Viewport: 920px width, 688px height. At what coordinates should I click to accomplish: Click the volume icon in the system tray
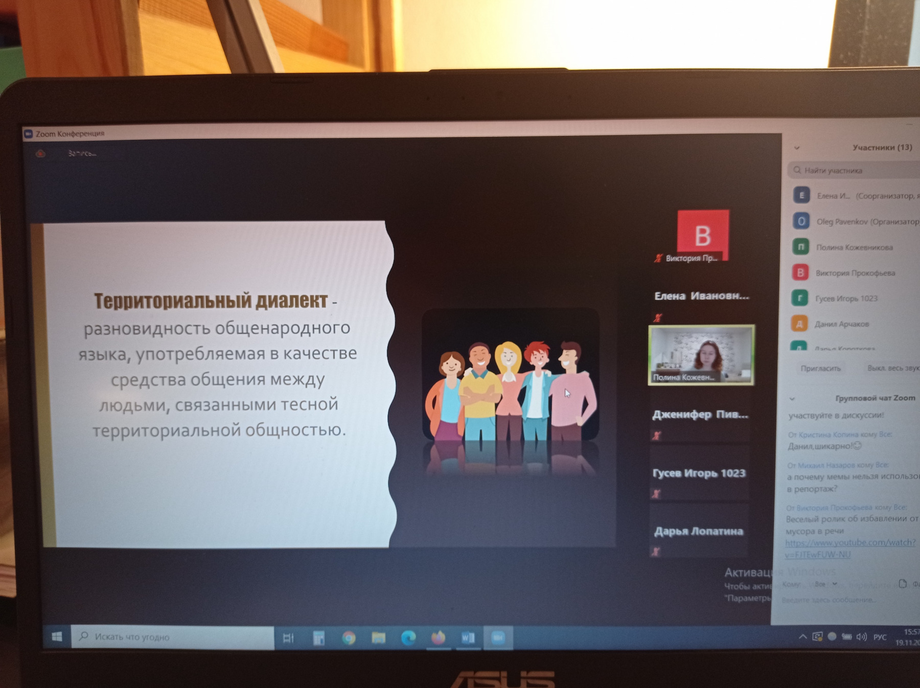click(x=862, y=637)
